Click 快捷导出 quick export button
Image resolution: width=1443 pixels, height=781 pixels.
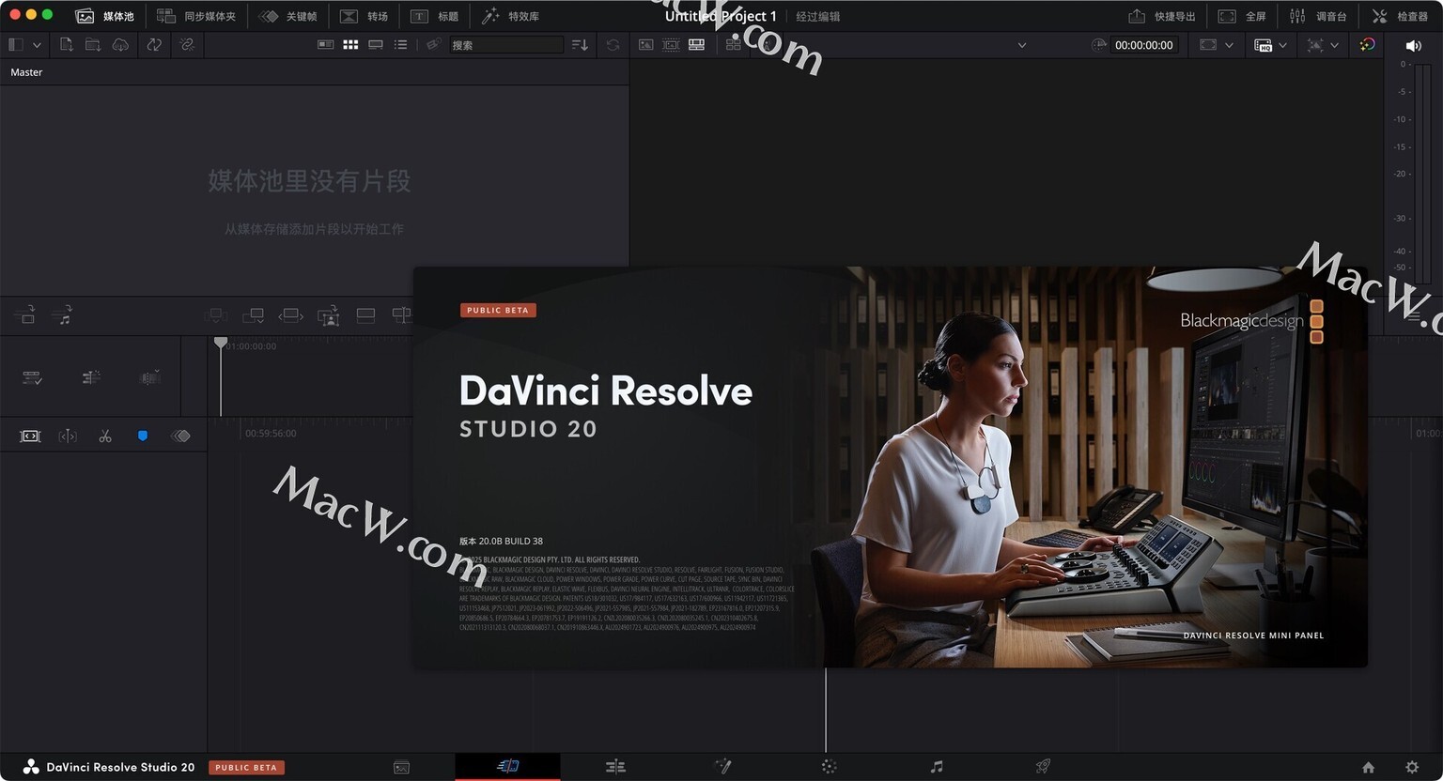1161,16
